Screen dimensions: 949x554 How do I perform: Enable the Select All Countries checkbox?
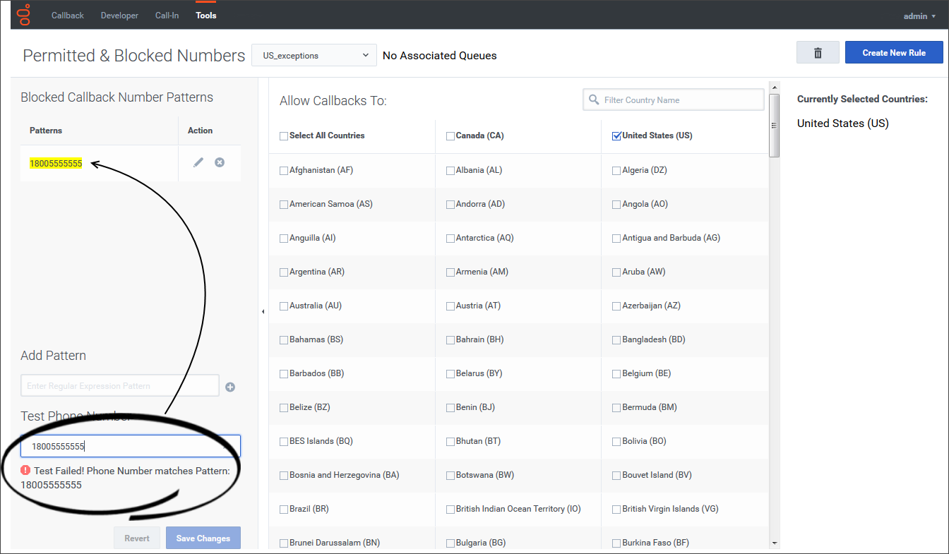point(283,136)
